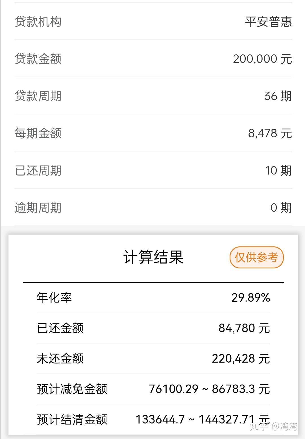Tap the 预计减免金额 label
Screen dimensions: 305x439
pyautogui.click(x=72, y=389)
